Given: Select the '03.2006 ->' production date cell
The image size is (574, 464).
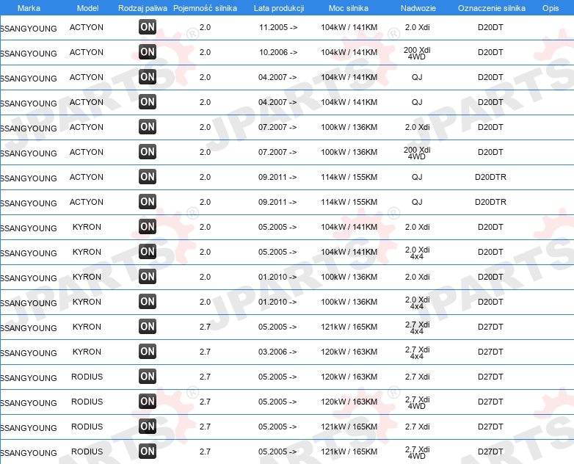Looking at the screenshot, I should click(277, 352).
